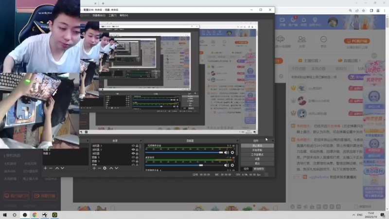
Task: Toggle visibility of 浏览器 2 source
Action: coord(133,149)
